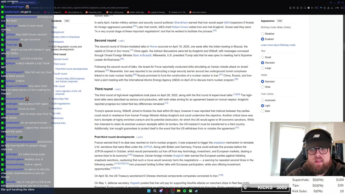345x194 pixels.
Task: Open Spotify from the taskbar
Action: click(x=184, y=191)
